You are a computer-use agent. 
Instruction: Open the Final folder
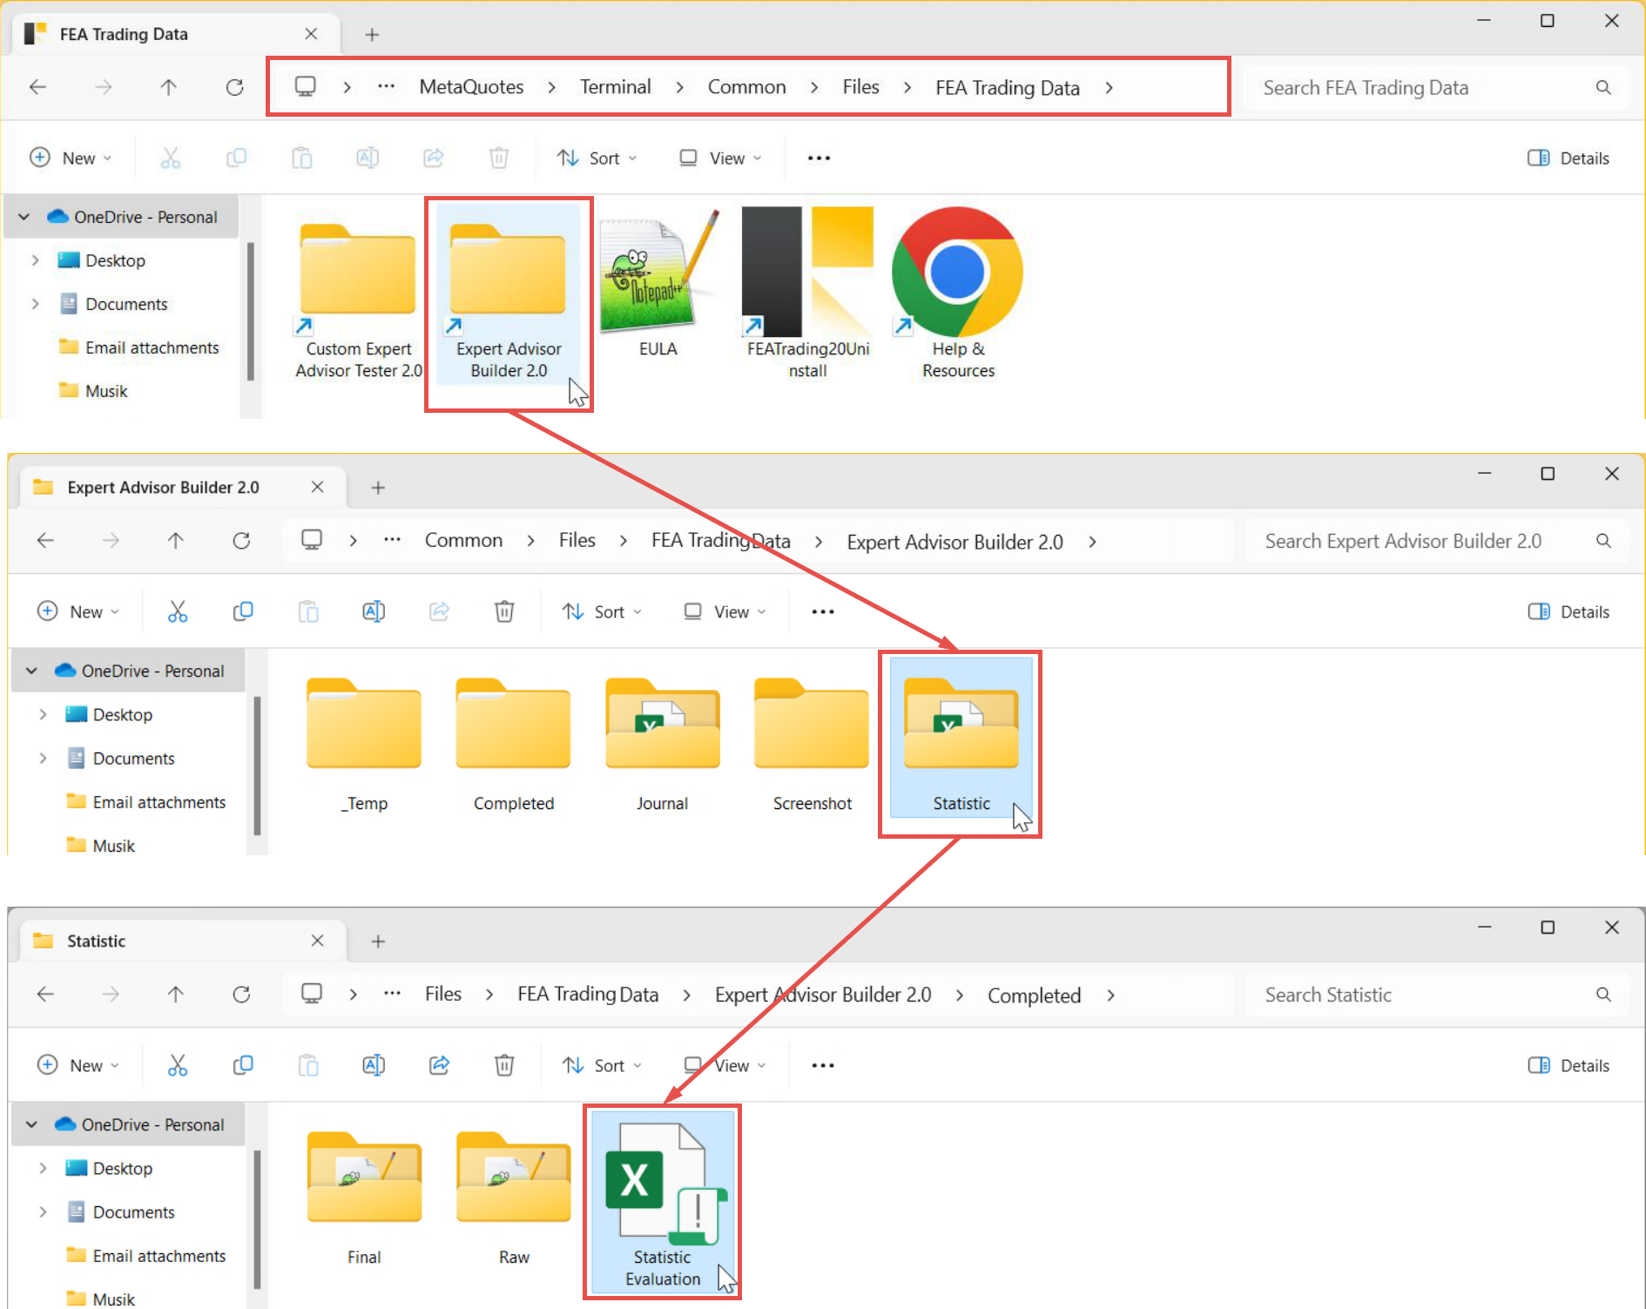pyautogui.click(x=364, y=1198)
